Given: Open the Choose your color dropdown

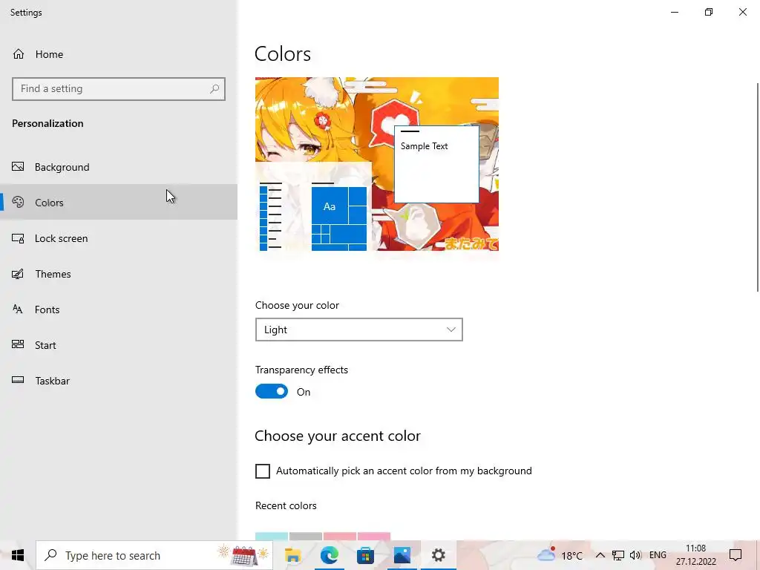Looking at the screenshot, I should [358, 330].
